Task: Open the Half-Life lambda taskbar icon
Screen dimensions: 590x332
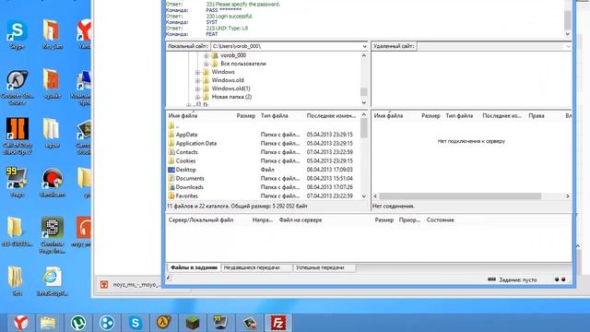Action: pos(164,323)
